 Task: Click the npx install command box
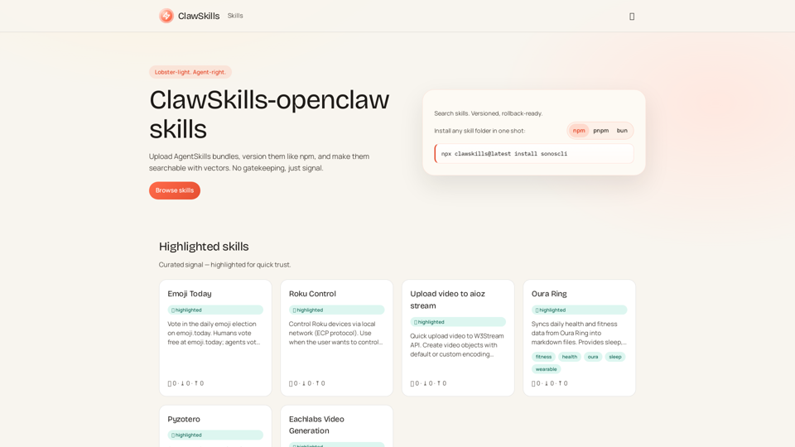[534, 154]
